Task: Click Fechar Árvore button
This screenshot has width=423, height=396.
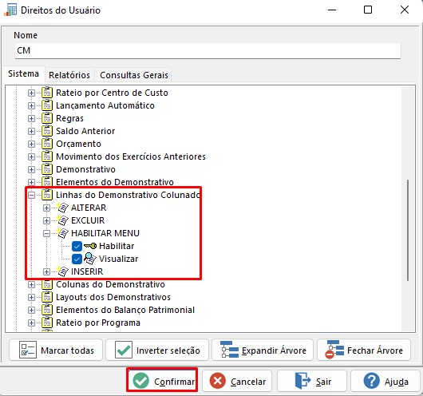Action: coord(364,350)
